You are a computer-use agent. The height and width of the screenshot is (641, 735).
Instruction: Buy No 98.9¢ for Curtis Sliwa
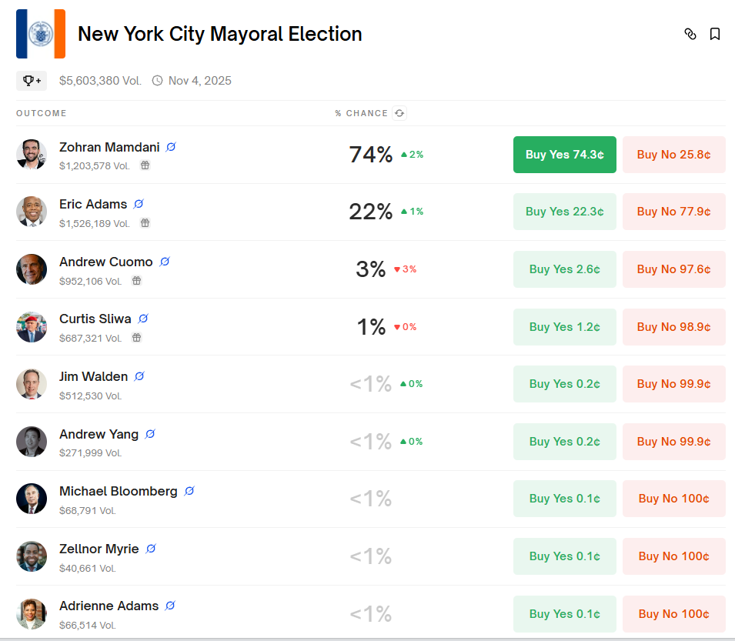click(x=674, y=326)
